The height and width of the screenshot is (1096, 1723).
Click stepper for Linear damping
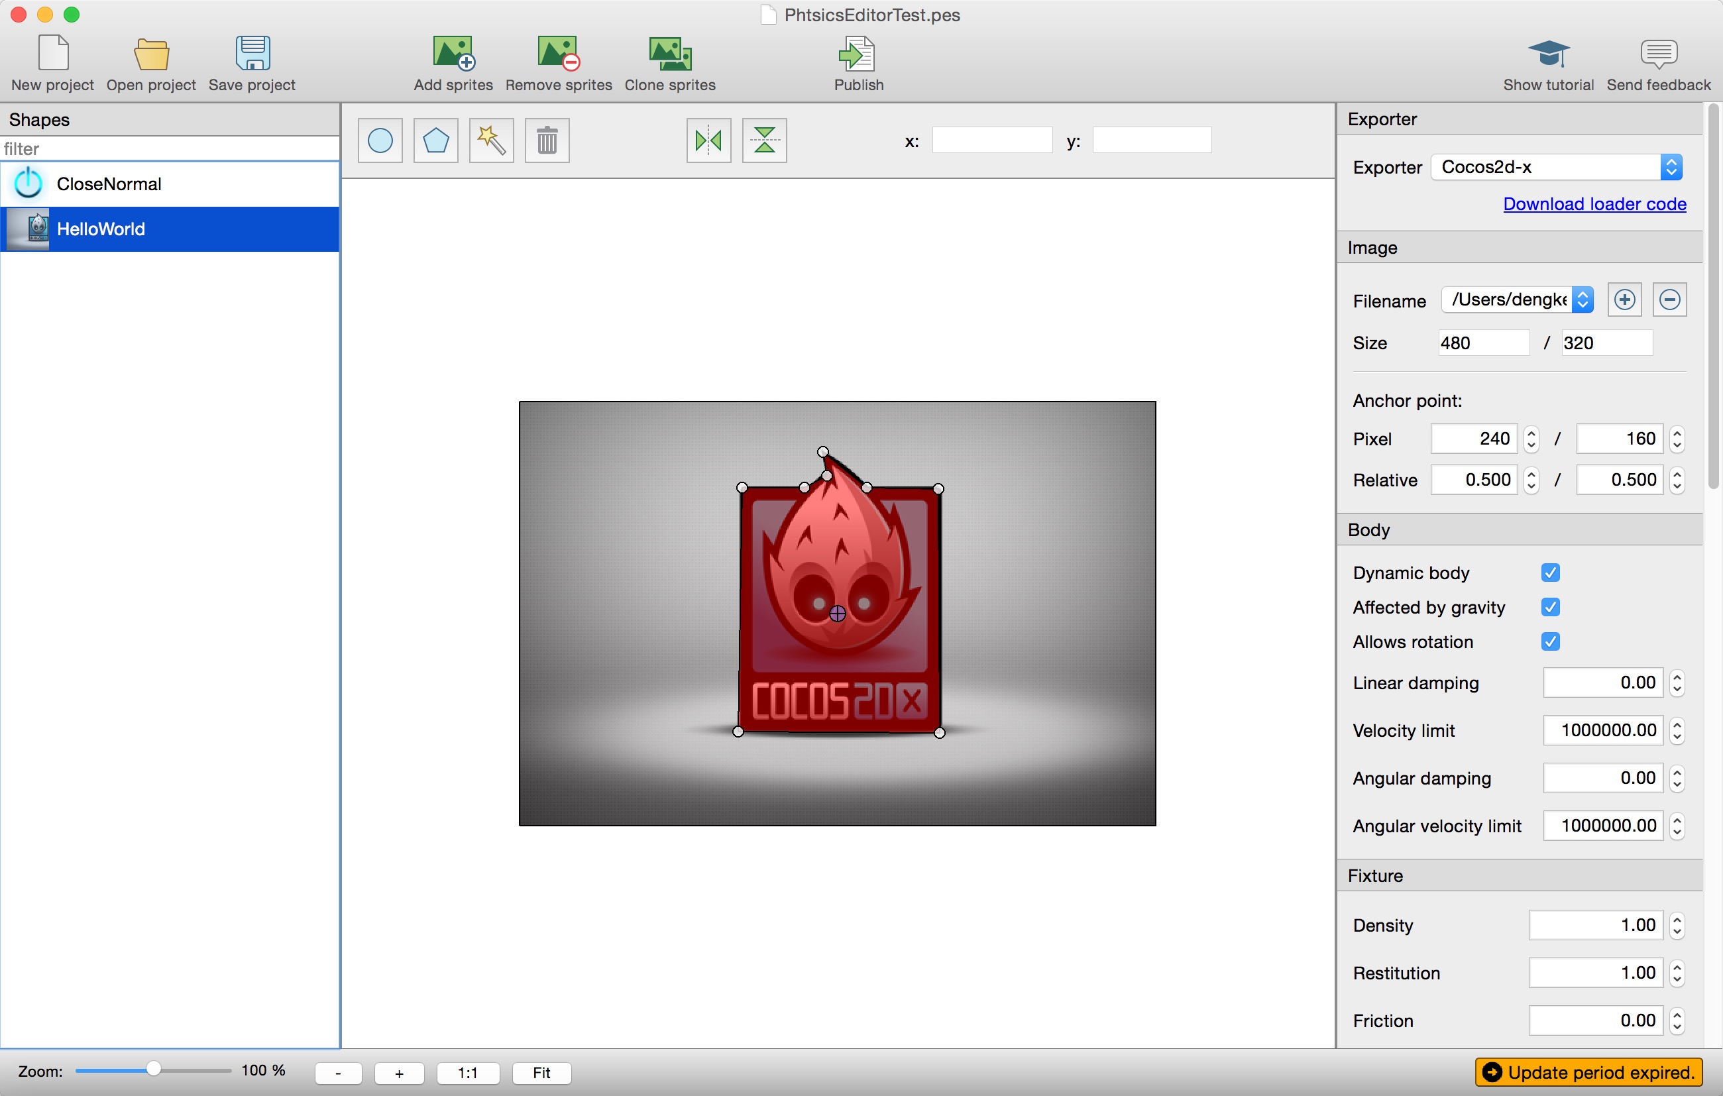coord(1677,683)
